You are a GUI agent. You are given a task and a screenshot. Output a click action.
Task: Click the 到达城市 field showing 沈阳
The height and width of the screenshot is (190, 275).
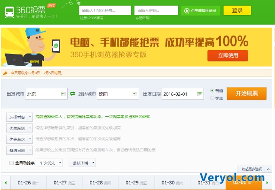pos(118,94)
